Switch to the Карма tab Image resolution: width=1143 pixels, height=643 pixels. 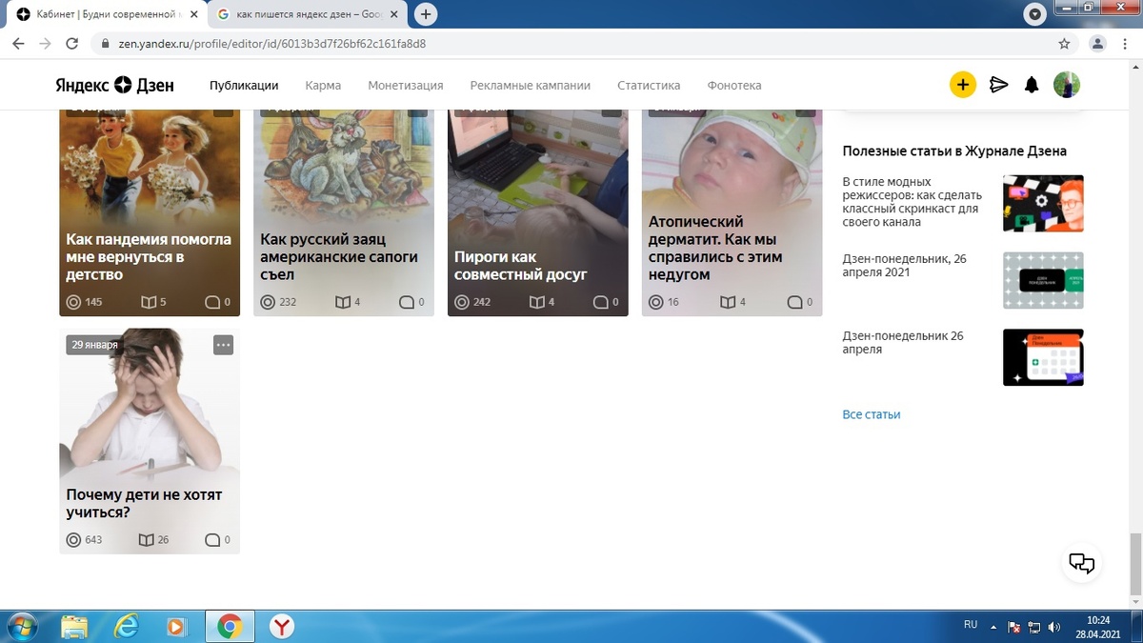(323, 85)
